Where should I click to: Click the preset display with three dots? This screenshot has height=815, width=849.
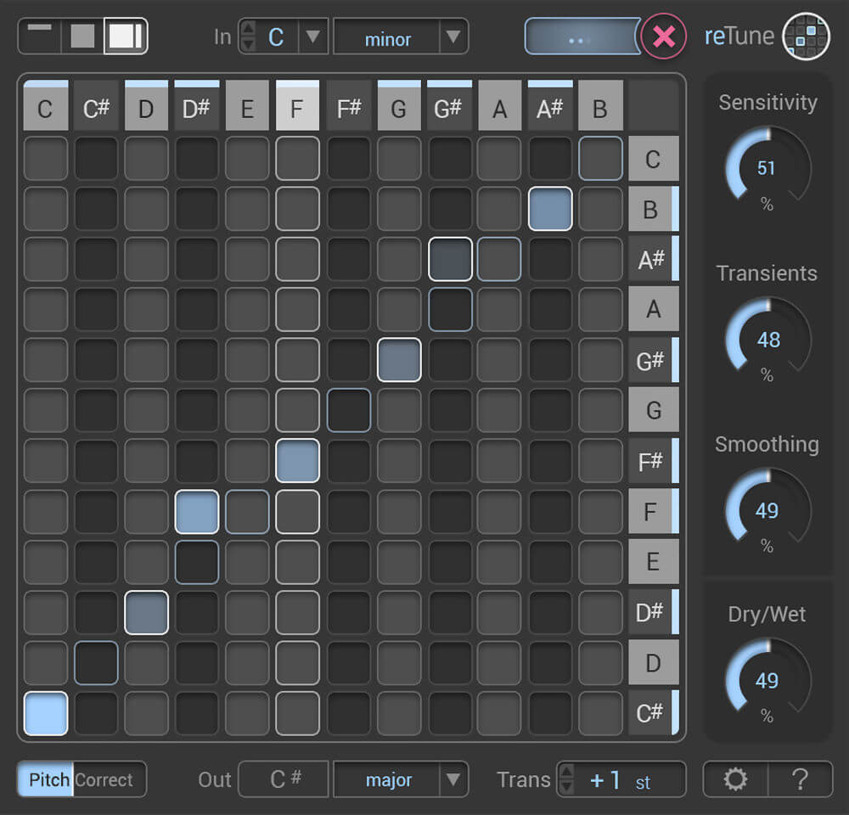tap(582, 37)
